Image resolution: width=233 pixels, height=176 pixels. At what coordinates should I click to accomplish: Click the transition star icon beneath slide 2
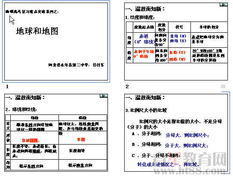pos(223,86)
